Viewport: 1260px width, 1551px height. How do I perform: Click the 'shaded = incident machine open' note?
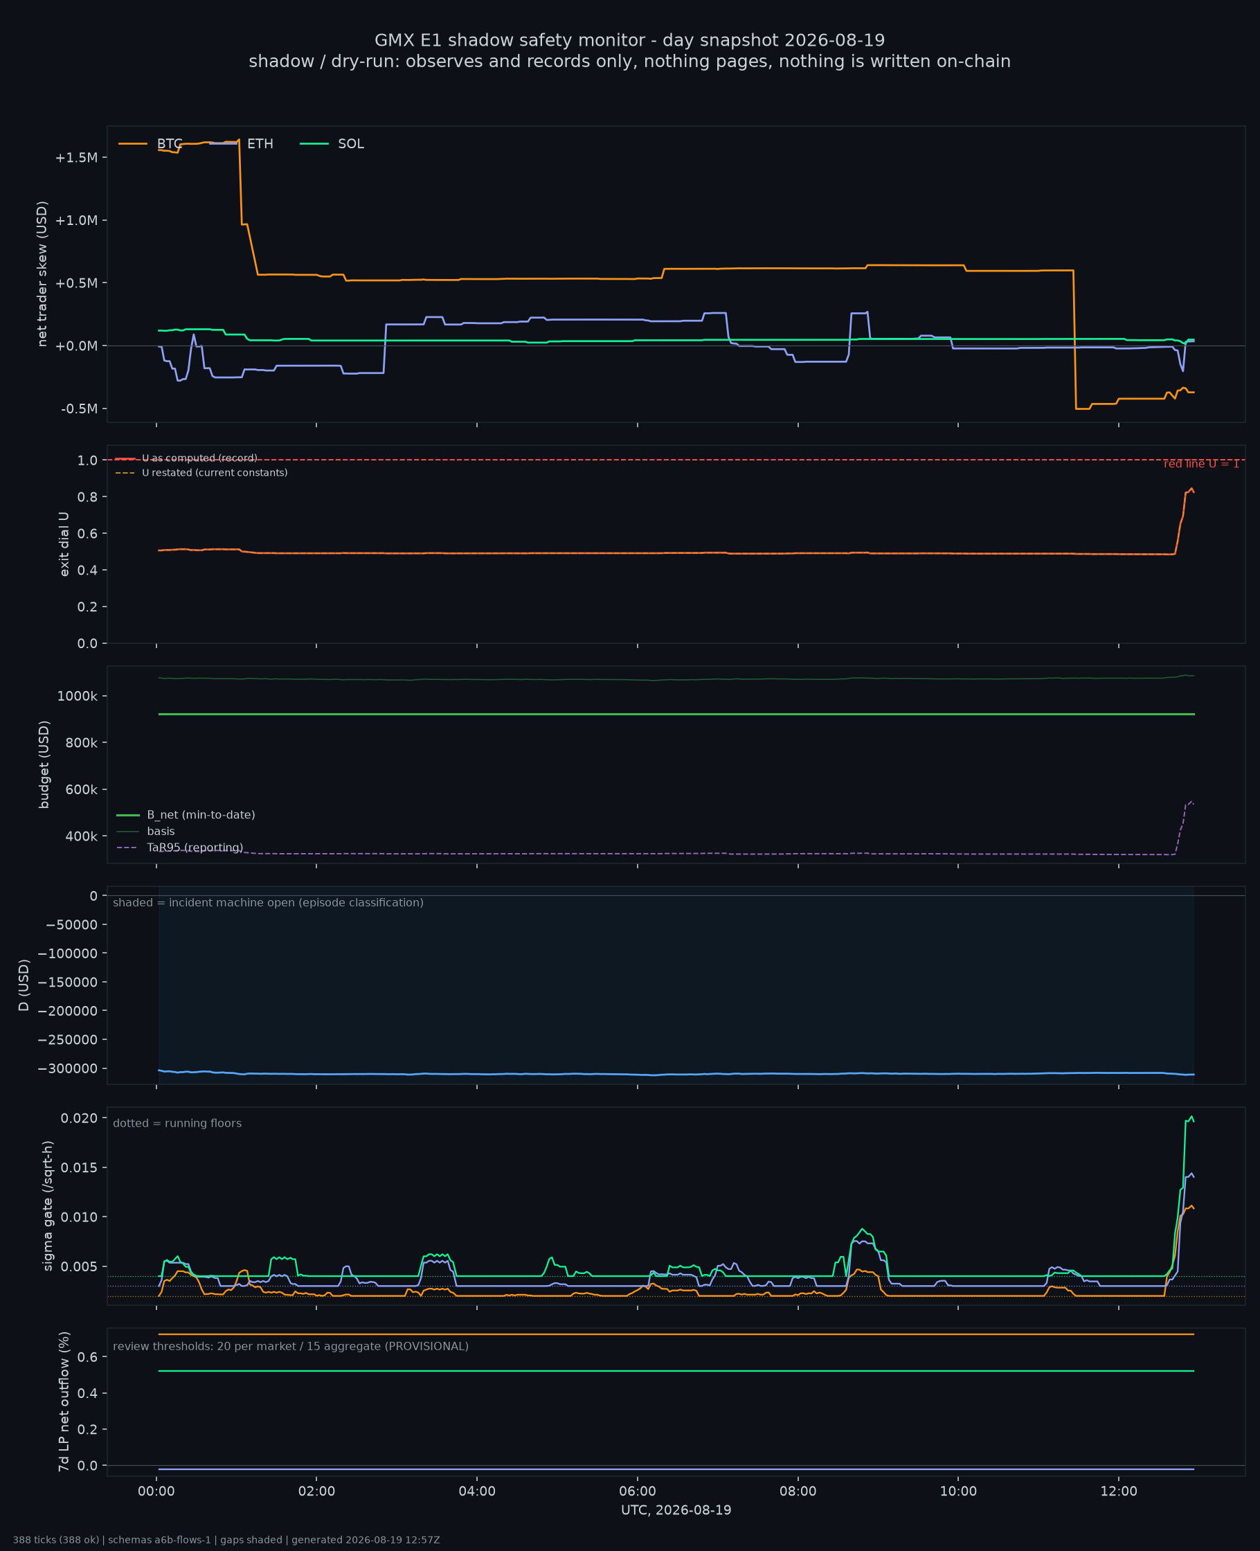268,903
